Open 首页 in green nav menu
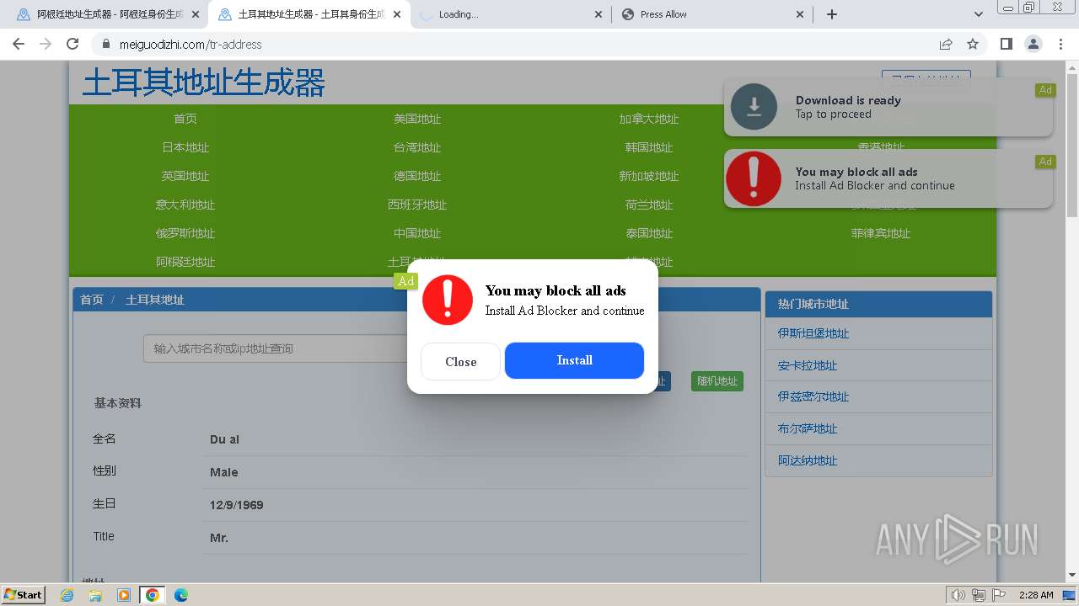This screenshot has height=606, width=1079. coord(185,119)
